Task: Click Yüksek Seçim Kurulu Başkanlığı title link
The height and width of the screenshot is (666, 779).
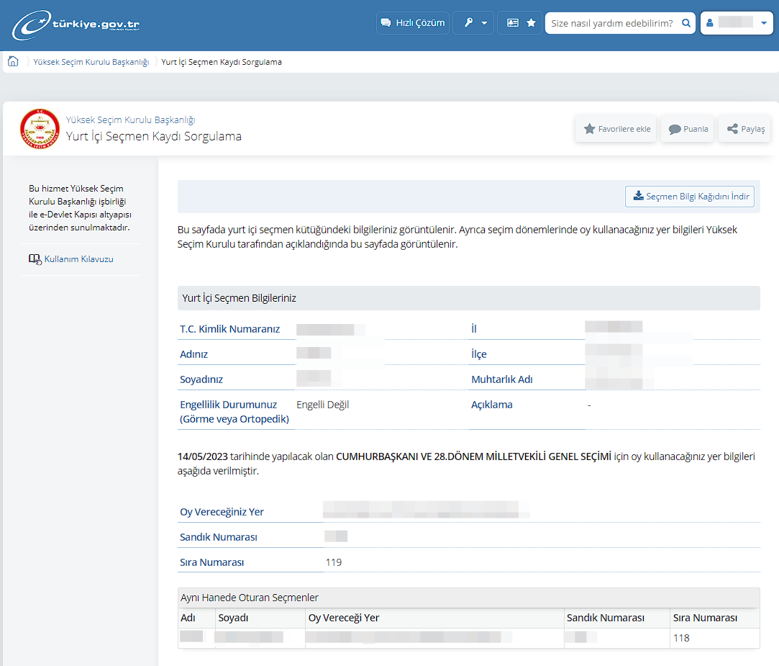Action: click(x=130, y=120)
